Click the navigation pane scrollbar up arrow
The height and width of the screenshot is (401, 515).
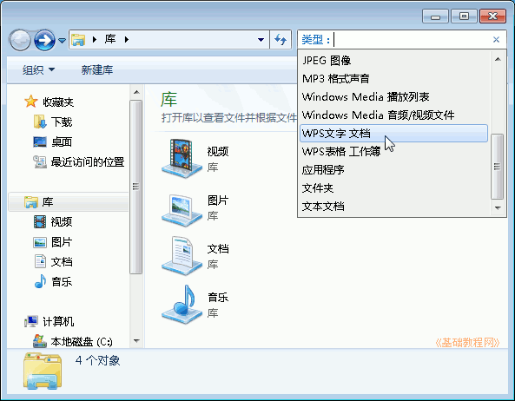(x=136, y=93)
